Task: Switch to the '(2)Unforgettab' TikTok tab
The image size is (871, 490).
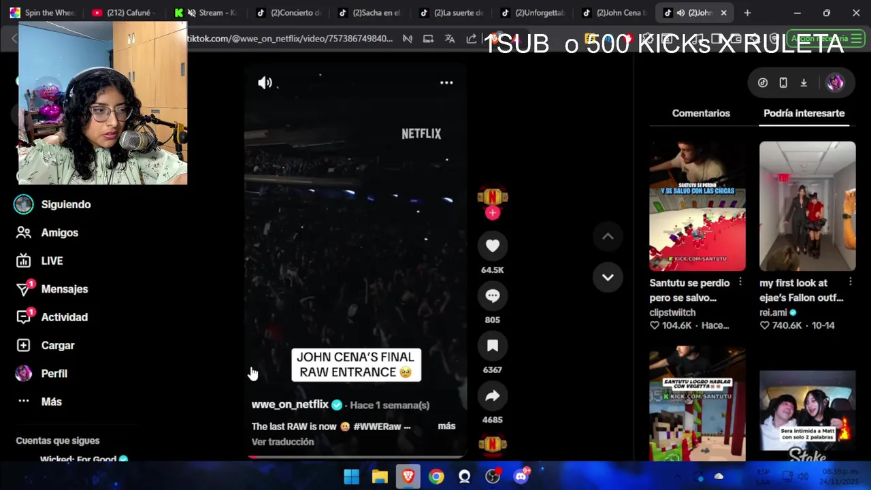Action: tap(533, 12)
